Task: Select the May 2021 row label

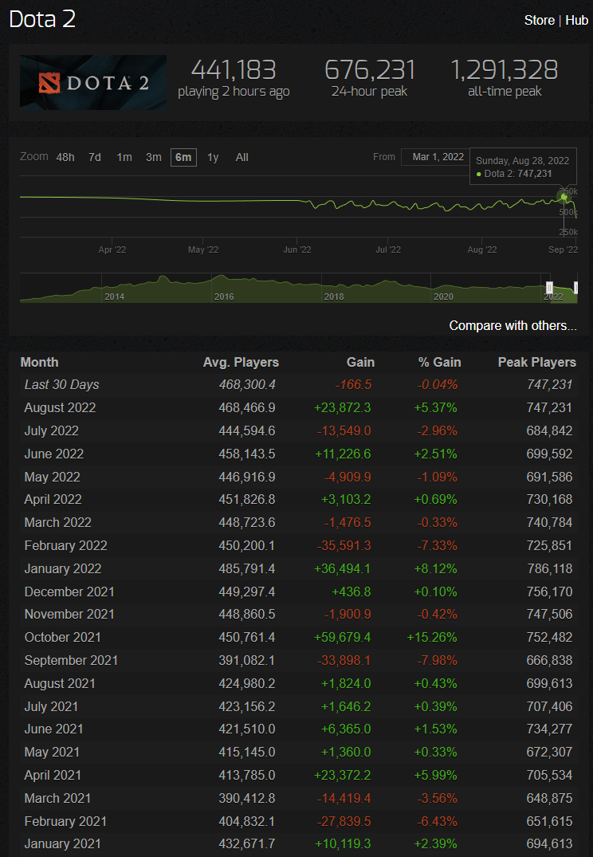Action: pos(52,752)
